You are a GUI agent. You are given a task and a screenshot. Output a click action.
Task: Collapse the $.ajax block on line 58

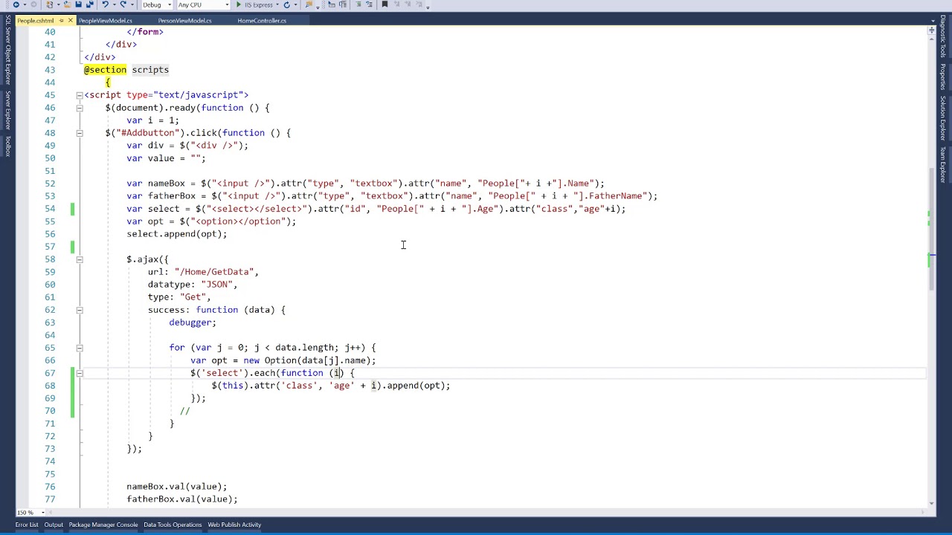(x=79, y=259)
